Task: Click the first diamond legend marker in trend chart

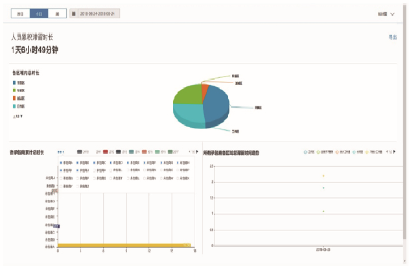Action: tap(306, 152)
